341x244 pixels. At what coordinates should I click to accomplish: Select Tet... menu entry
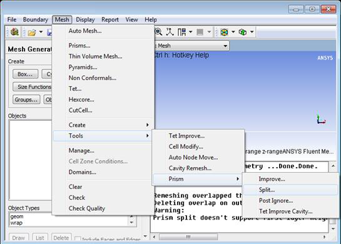[103, 89]
